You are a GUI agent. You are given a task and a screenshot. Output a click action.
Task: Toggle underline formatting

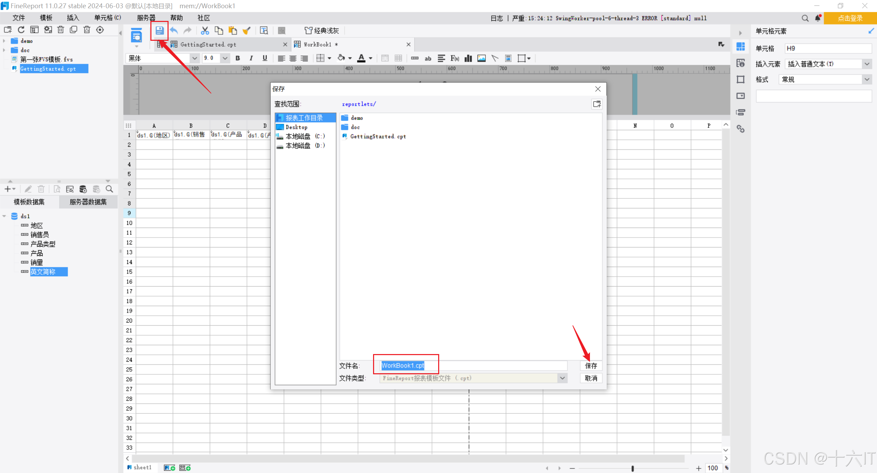coord(264,58)
